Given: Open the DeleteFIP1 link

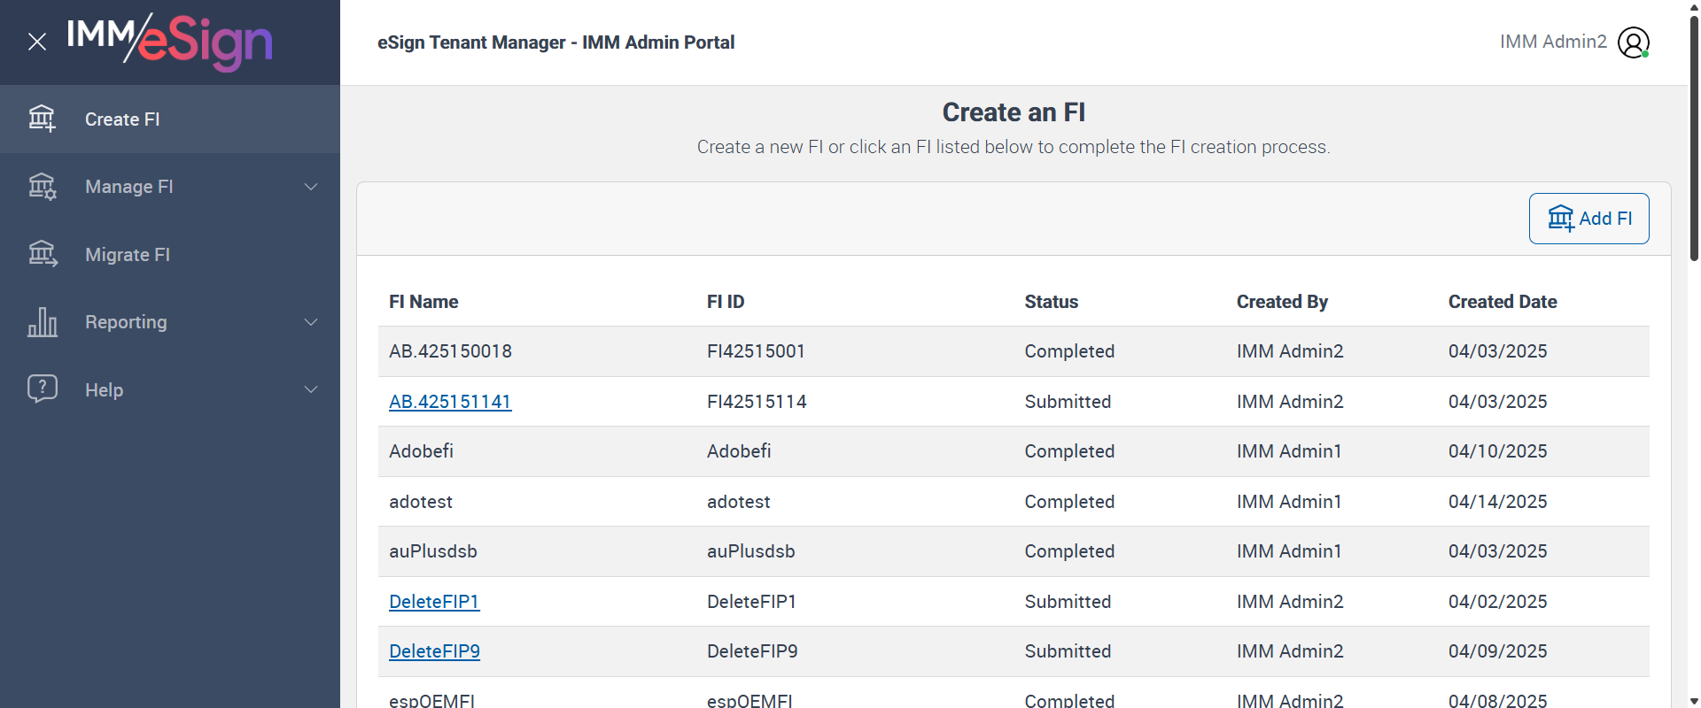Looking at the screenshot, I should (434, 602).
